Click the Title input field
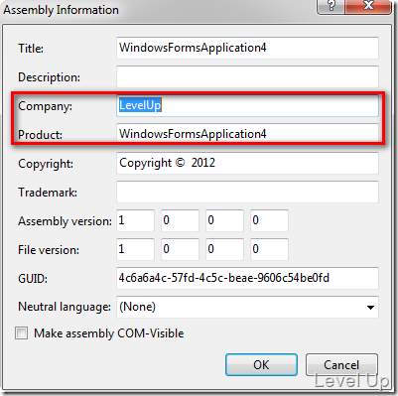Screen dimensions: 398x396 point(247,48)
